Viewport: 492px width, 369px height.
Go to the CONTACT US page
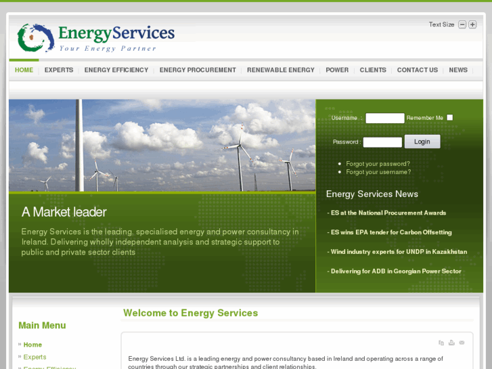(418, 70)
